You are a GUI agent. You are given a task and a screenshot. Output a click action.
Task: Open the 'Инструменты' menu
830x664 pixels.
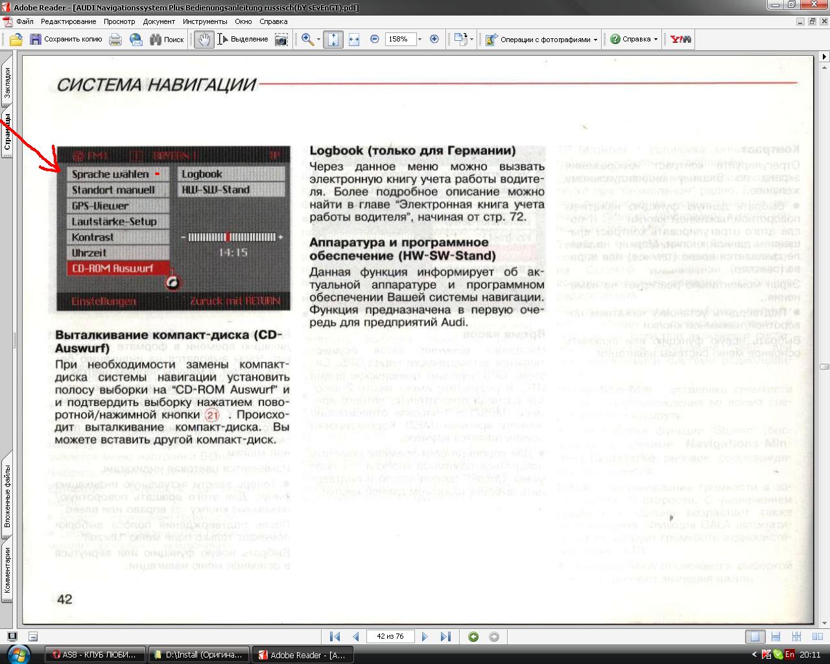pos(204,21)
